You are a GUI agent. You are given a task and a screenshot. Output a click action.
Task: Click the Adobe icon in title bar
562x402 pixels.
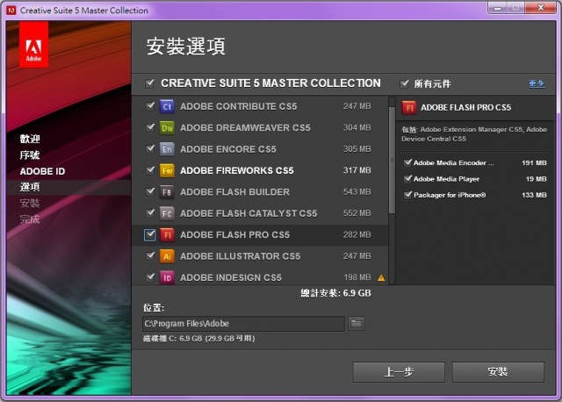[x=11, y=11]
